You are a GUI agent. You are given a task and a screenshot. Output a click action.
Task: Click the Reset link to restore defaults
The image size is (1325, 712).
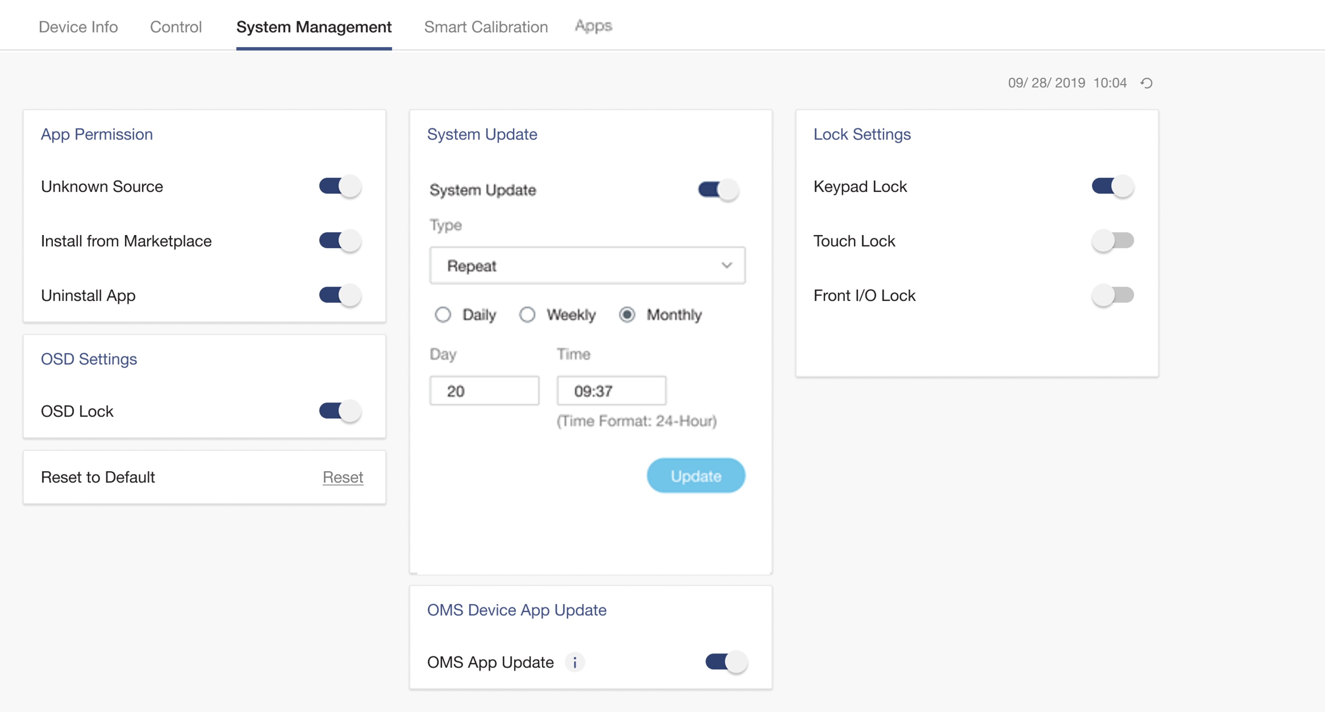pyautogui.click(x=343, y=477)
